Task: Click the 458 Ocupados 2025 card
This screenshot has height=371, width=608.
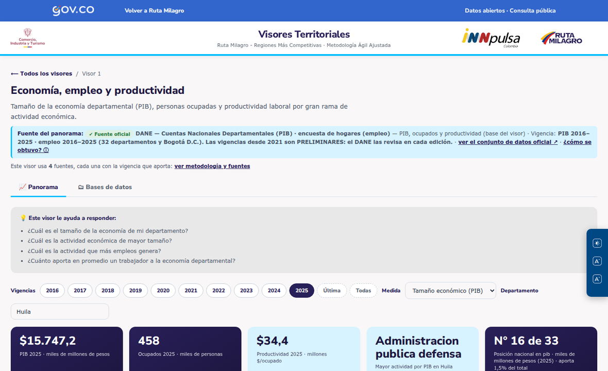Action: (x=185, y=349)
